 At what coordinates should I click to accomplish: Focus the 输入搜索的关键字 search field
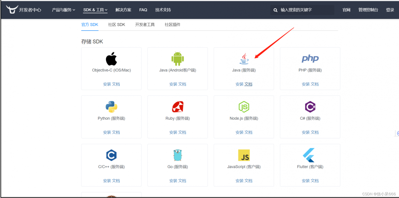click(302, 10)
